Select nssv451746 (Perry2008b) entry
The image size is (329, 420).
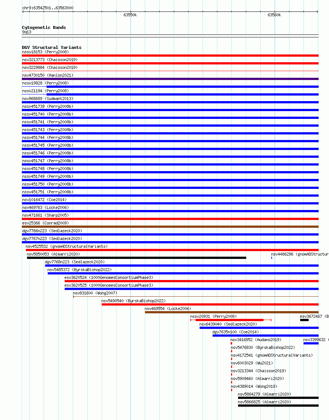tap(48, 153)
